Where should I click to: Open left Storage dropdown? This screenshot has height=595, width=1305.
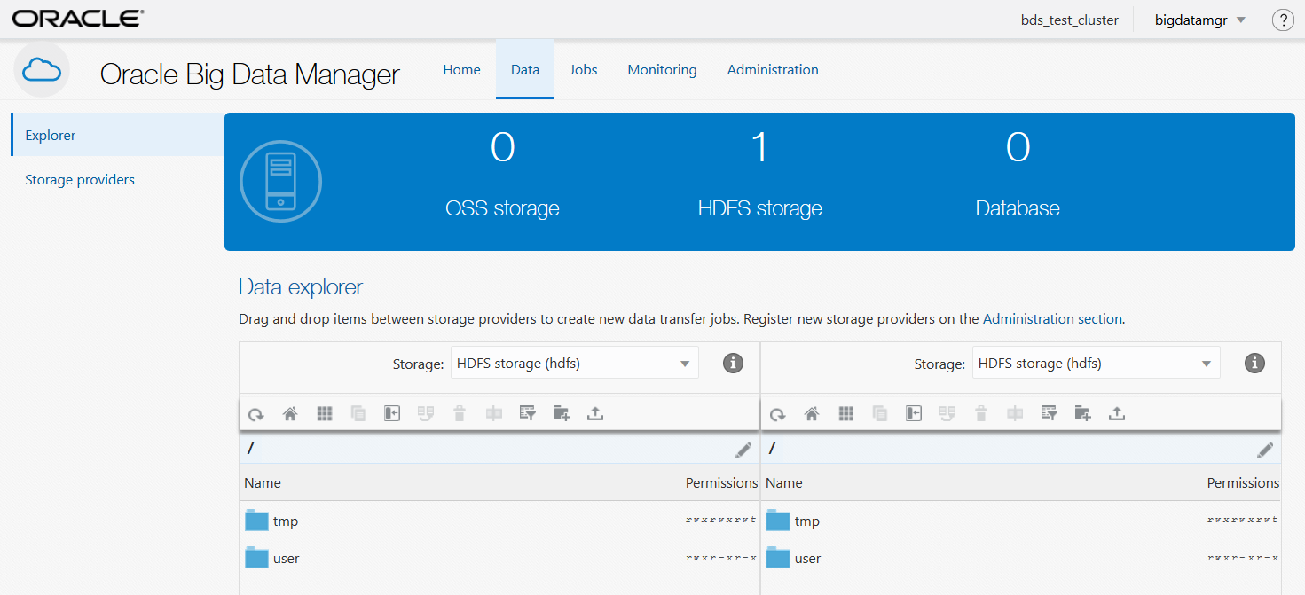[575, 363]
